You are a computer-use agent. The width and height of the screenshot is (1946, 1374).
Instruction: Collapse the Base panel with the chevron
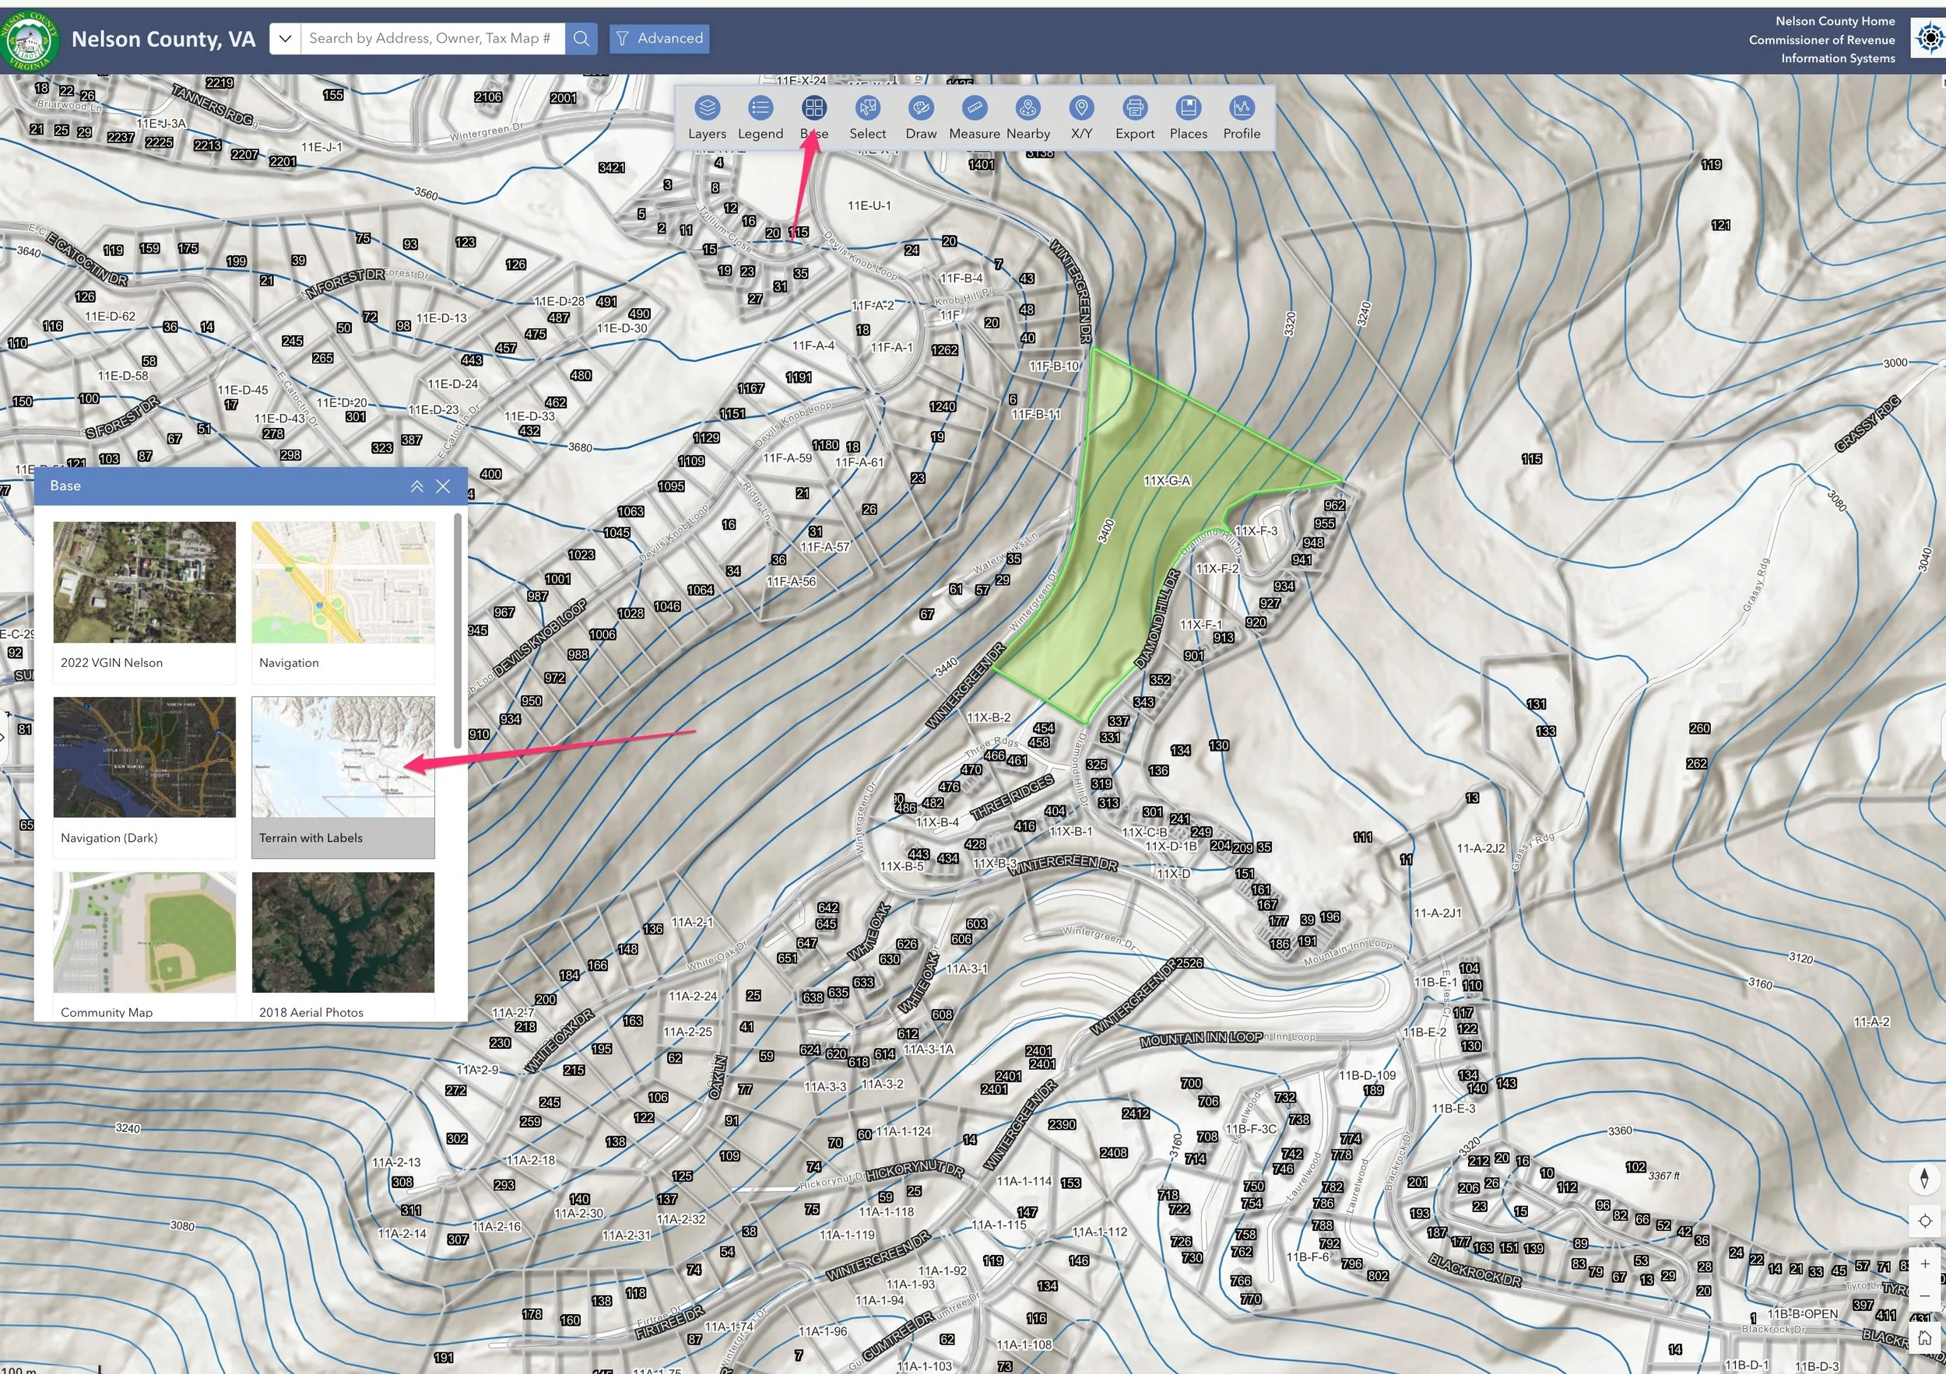417,485
